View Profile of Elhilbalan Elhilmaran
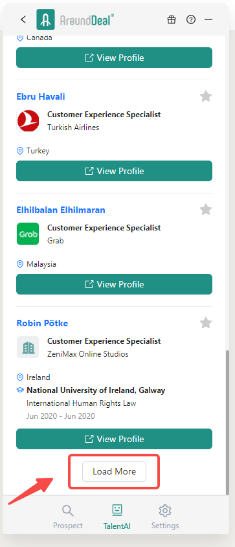Image resolution: width=235 pixels, height=547 pixels. pyautogui.click(x=114, y=284)
